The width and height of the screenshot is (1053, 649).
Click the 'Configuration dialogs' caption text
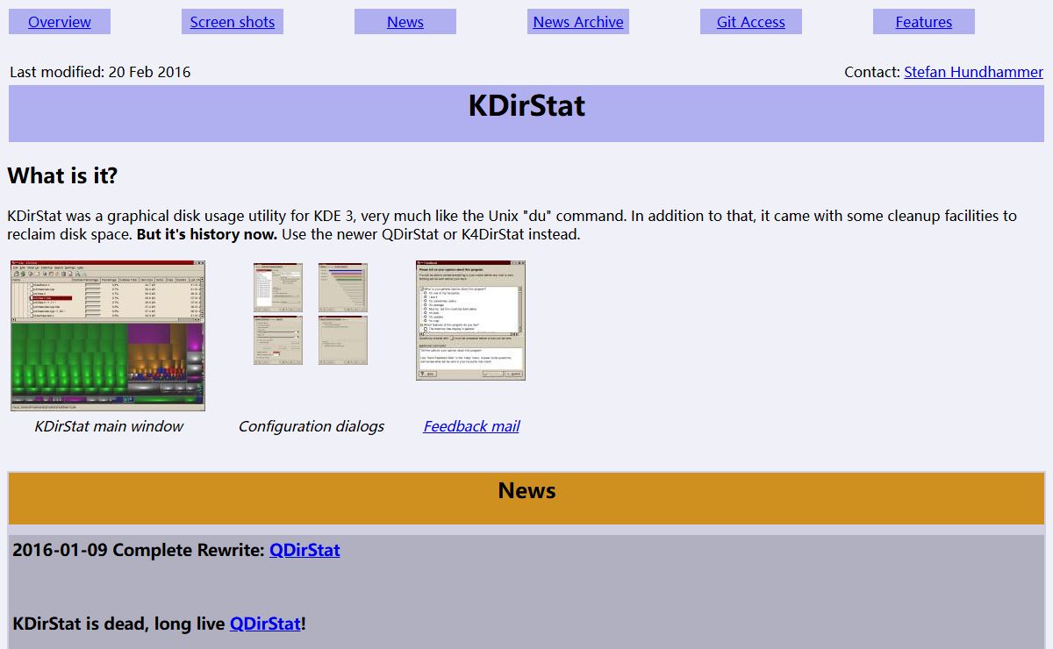coord(312,426)
